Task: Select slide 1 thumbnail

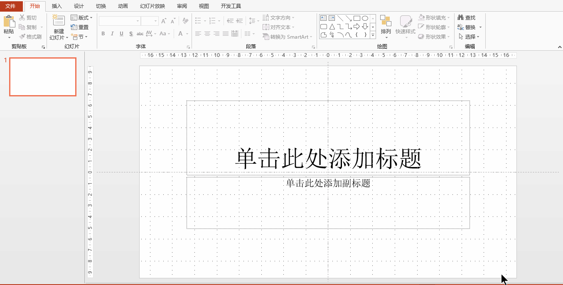Action: (43, 77)
